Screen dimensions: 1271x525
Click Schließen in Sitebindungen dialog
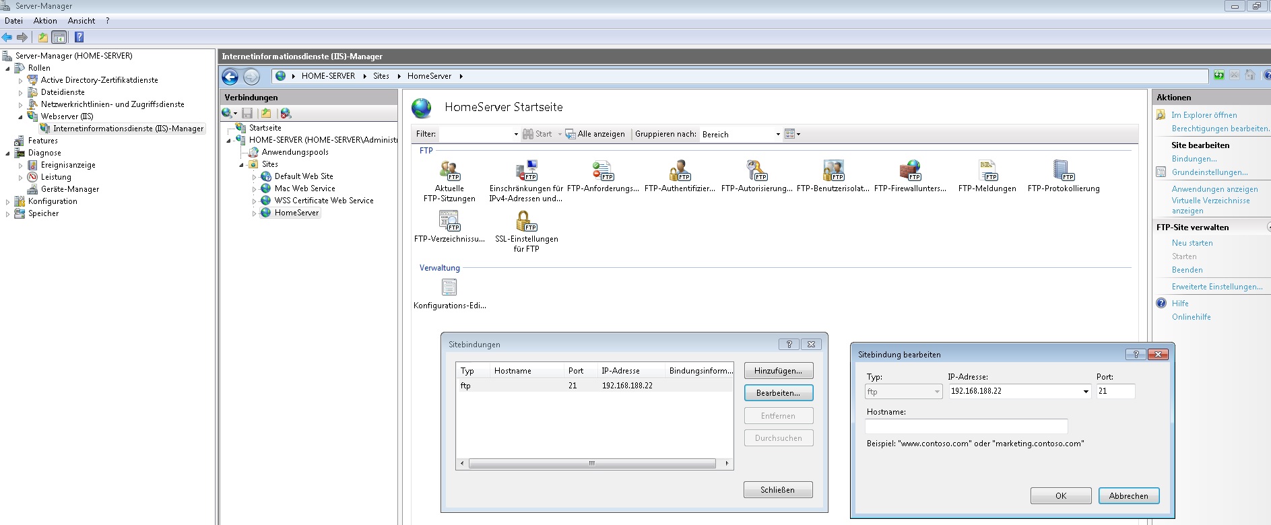point(778,490)
